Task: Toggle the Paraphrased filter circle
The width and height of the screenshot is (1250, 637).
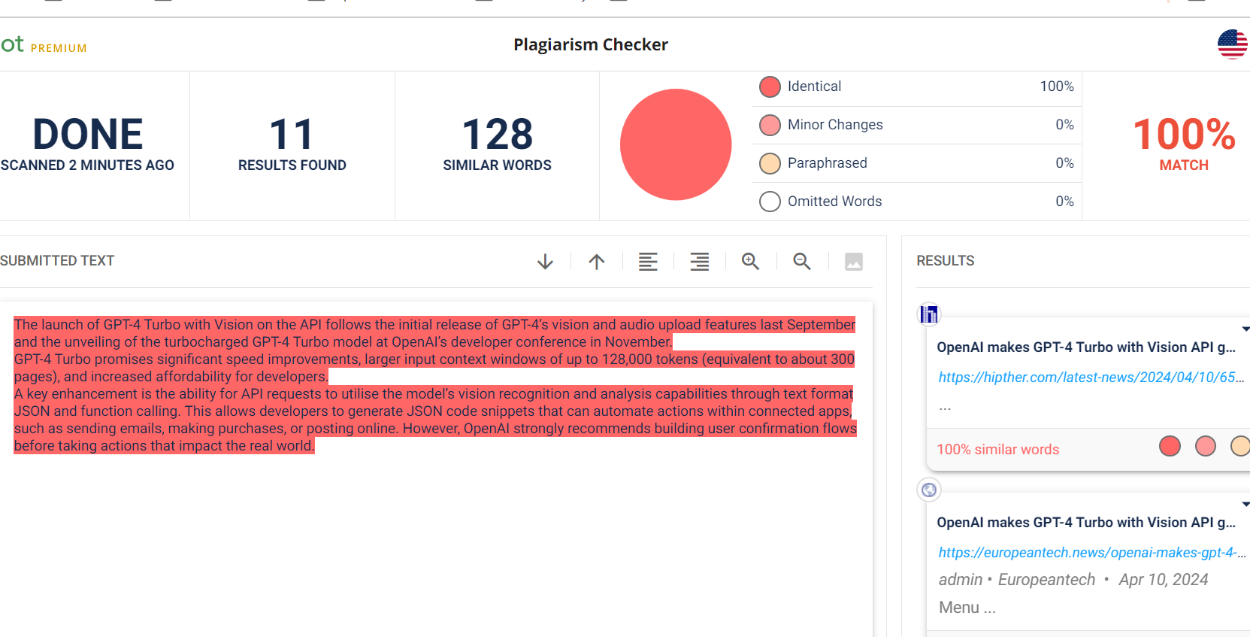Action: [x=770, y=163]
